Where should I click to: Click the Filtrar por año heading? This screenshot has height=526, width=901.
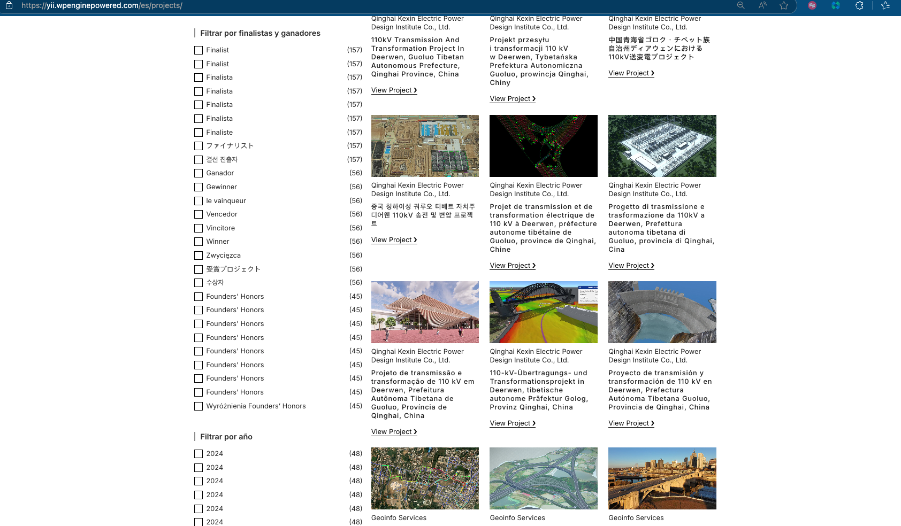(x=226, y=437)
